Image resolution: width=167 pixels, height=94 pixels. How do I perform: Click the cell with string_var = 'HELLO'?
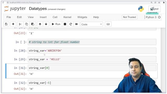click(92, 59)
